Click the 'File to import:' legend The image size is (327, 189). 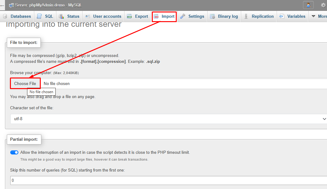(24, 43)
